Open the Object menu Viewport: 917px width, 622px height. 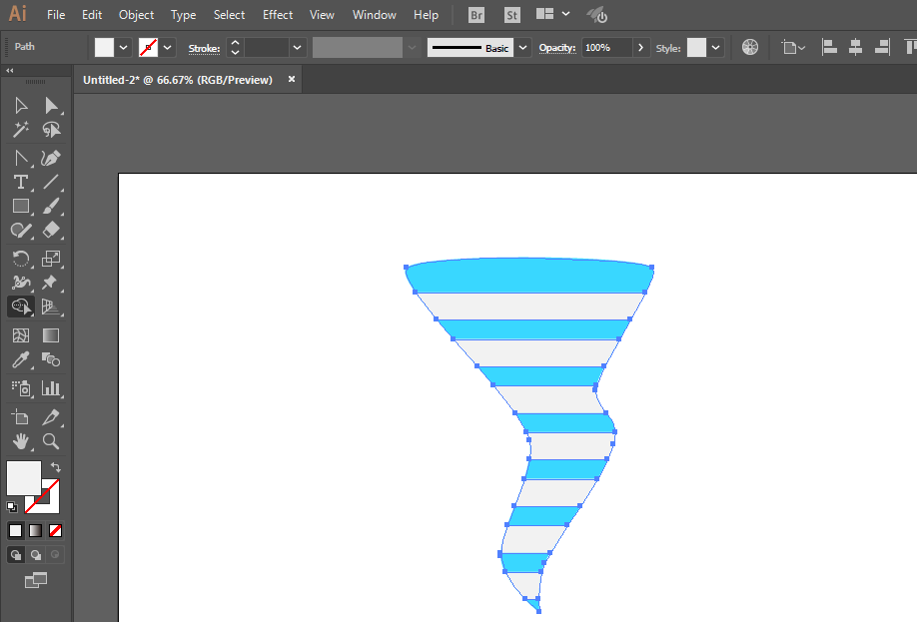coord(136,15)
